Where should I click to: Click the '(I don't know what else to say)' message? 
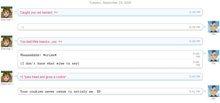50,64
